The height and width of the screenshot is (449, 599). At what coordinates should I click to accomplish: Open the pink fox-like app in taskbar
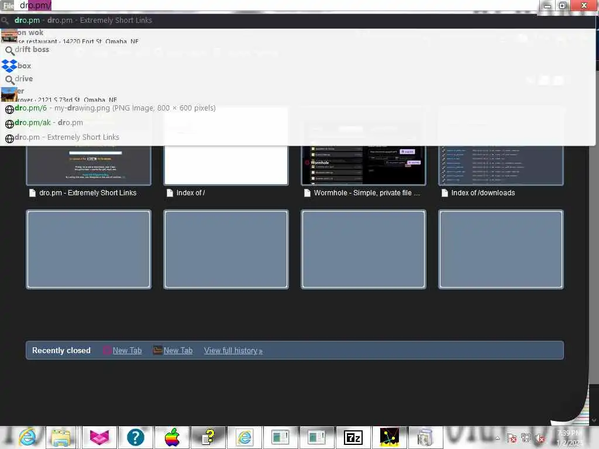coord(99,437)
